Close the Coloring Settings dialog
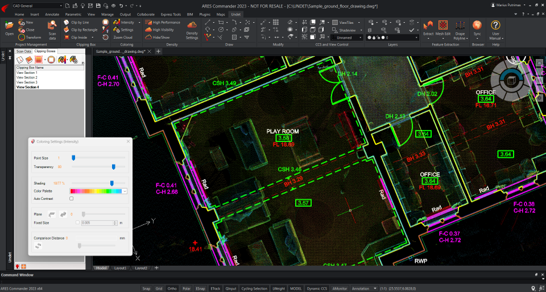 pos(128,141)
